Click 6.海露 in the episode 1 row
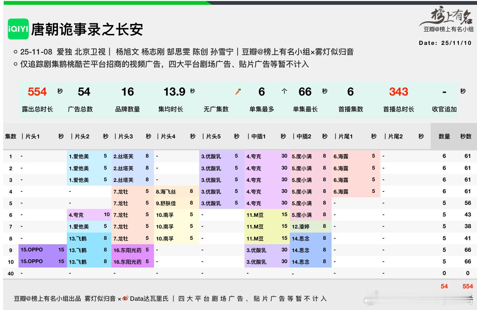Viewport: 477px width, 310px height. click(341, 157)
